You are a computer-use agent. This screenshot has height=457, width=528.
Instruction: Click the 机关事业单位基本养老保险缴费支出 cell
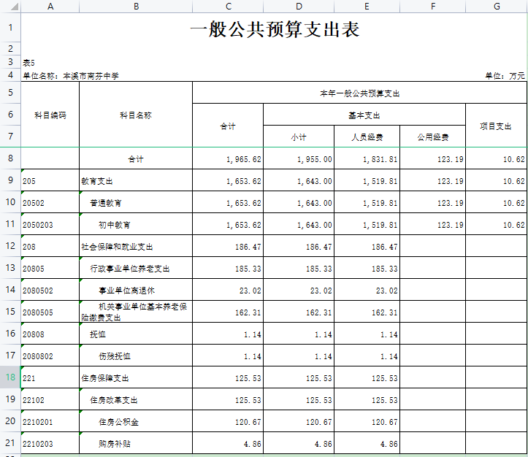click(x=136, y=312)
